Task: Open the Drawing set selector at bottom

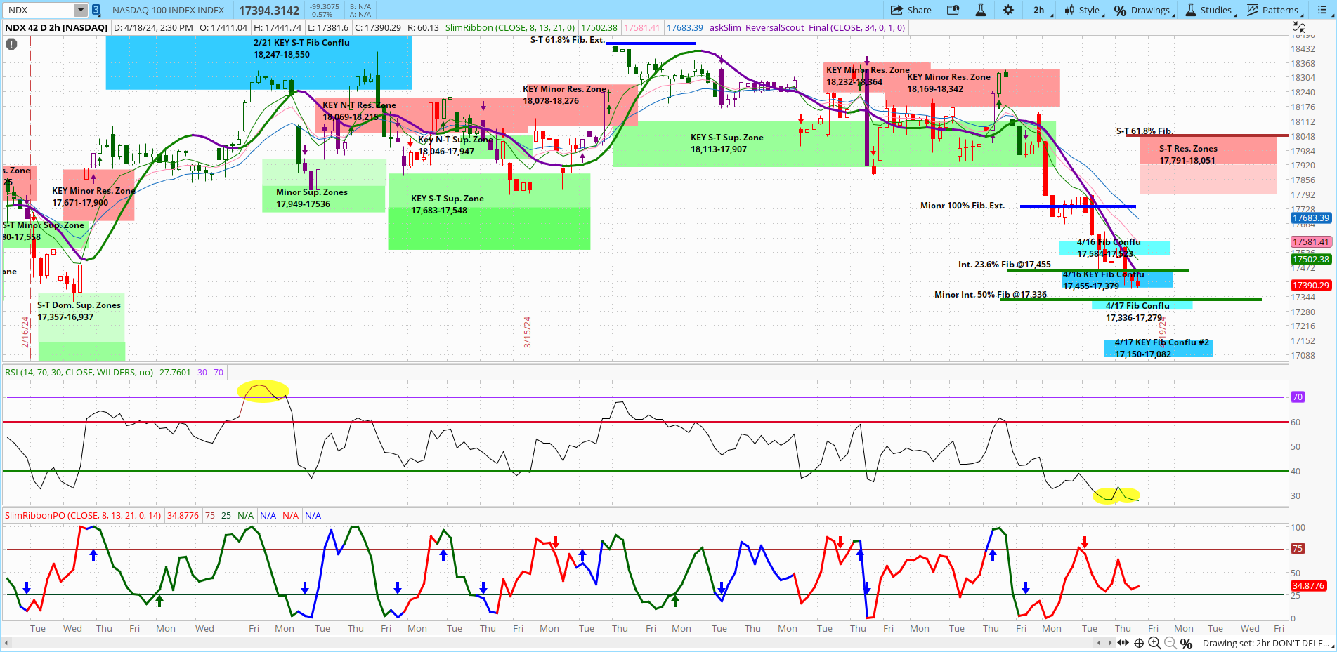Action: point(1265,643)
